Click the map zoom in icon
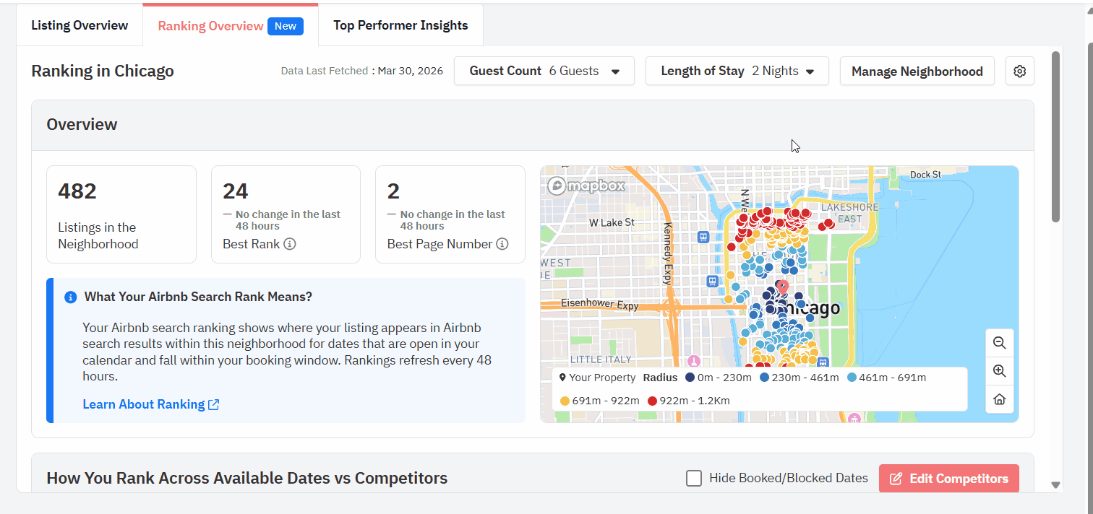 (999, 371)
